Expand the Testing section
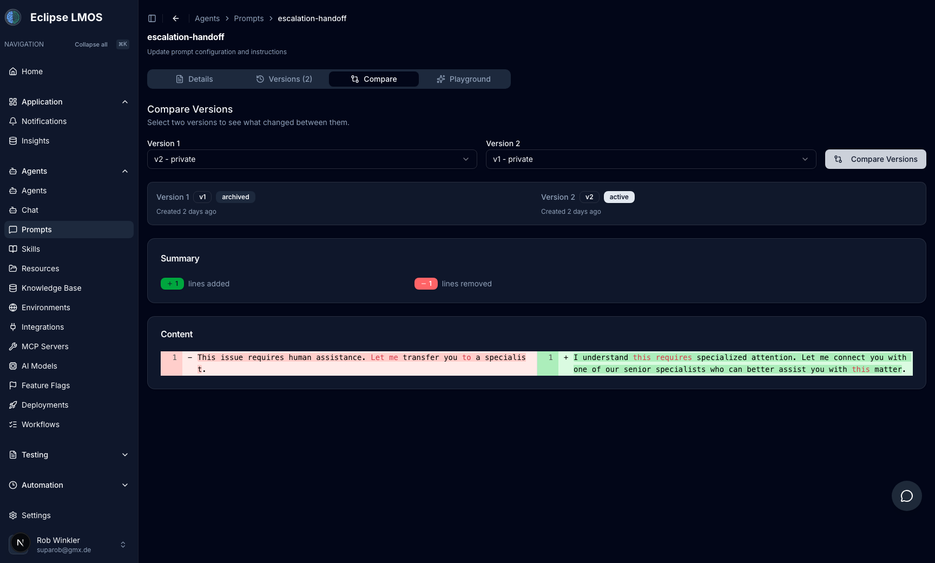This screenshot has width=935, height=563. pyautogui.click(x=69, y=455)
